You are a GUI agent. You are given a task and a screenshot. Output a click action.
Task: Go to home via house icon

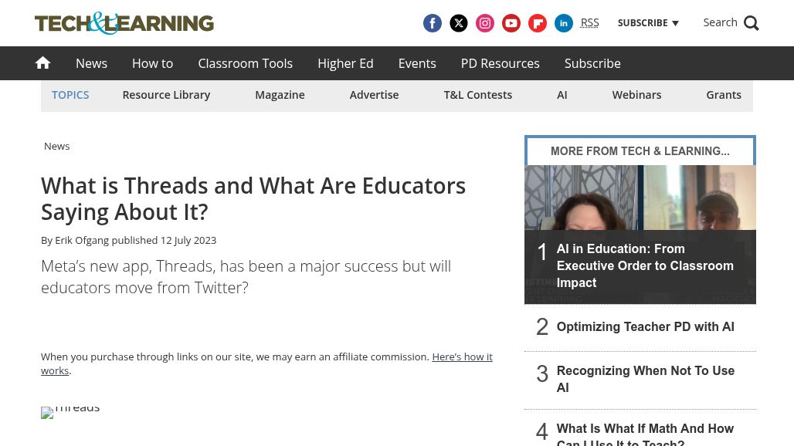point(42,63)
